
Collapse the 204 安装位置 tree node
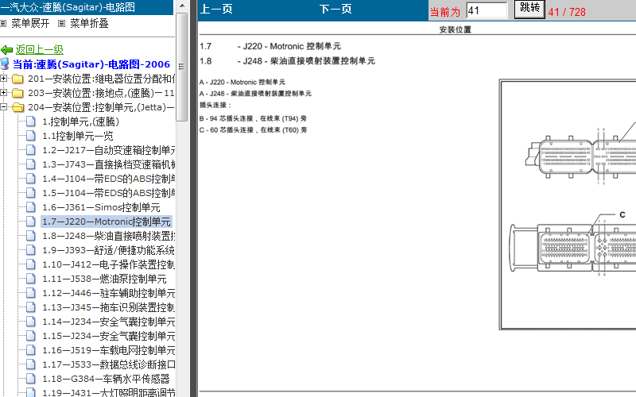(4, 107)
